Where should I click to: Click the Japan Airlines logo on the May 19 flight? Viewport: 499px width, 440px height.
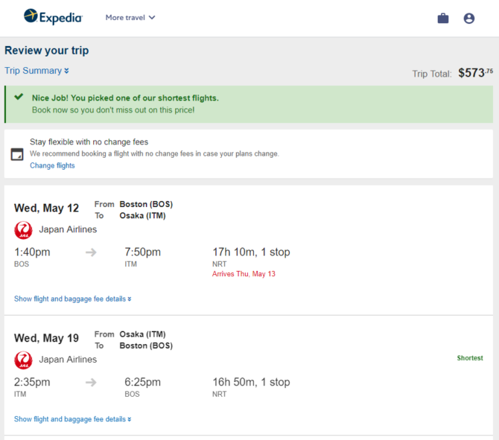tap(23, 360)
